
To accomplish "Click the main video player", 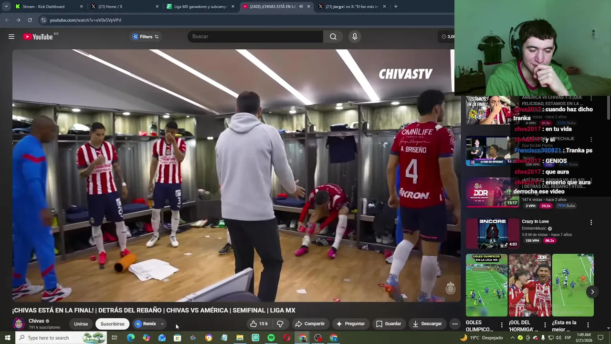I will [x=236, y=175].
